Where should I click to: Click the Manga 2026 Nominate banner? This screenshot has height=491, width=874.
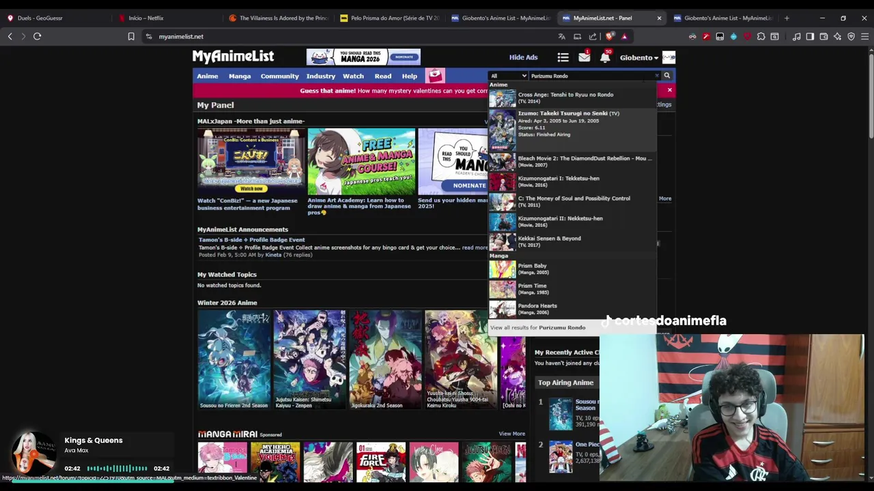[x=363, y=57]
